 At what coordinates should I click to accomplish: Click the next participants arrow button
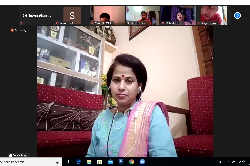point(237,15)
